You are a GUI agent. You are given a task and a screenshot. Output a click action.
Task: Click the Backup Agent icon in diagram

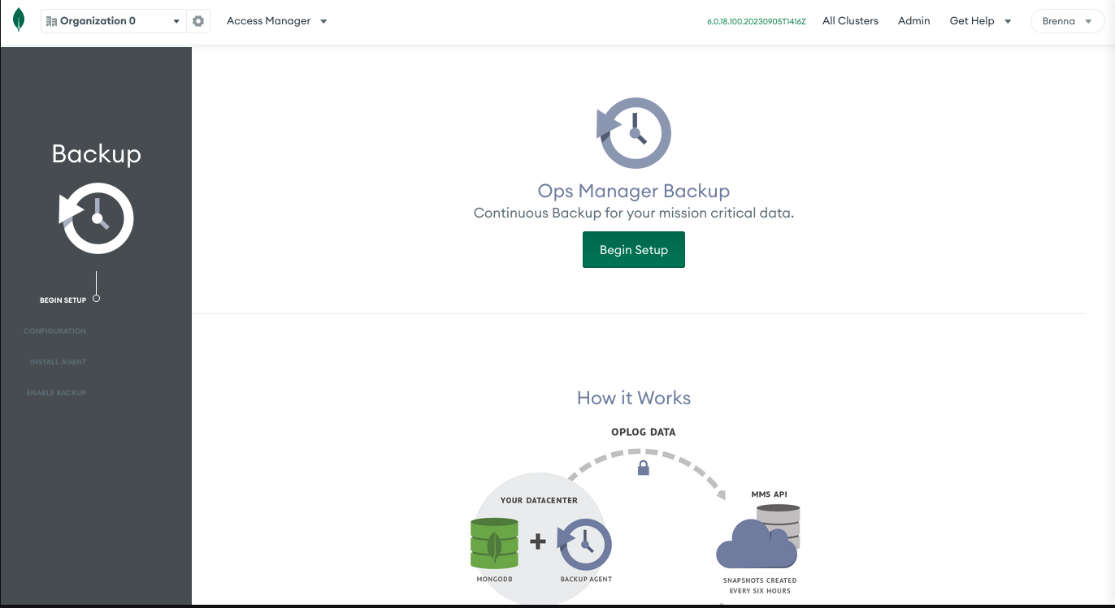(585, 545)
